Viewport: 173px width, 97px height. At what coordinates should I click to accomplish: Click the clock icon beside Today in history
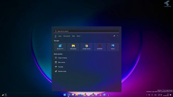pyautogui.click(x=56, y=58)
